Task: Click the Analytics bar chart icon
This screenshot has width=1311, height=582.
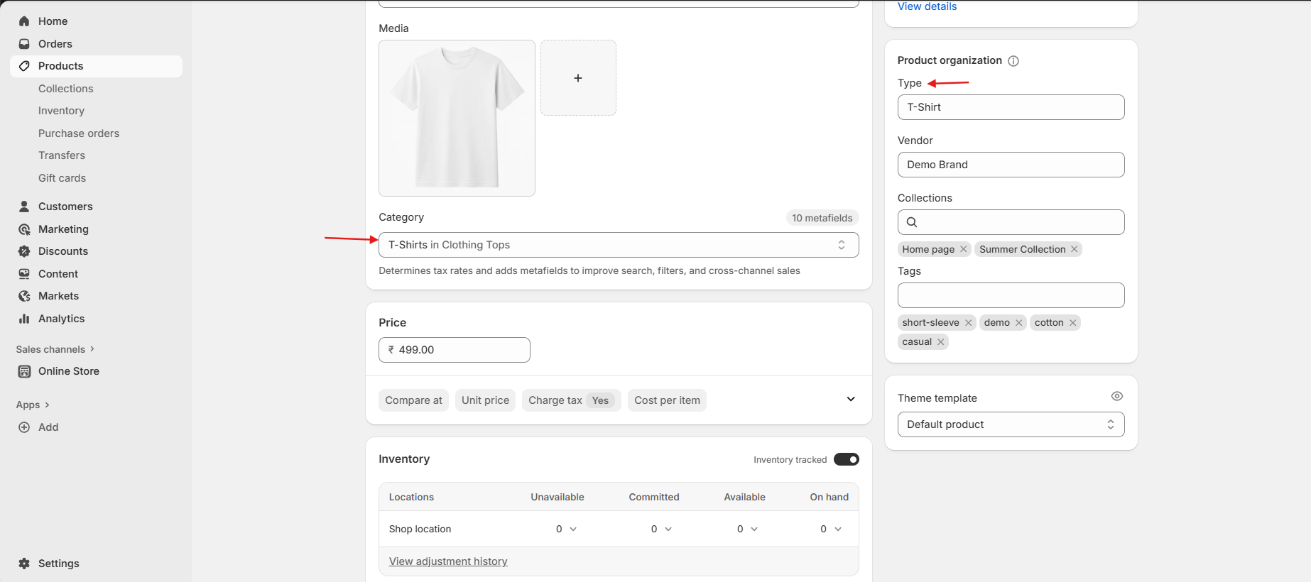Action: coord(24,319)
